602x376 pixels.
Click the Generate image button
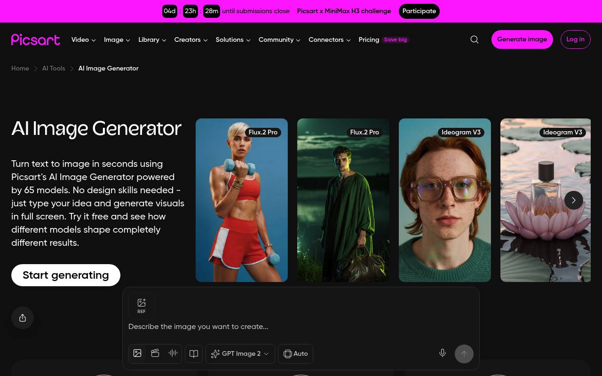[x=522, y=39]
